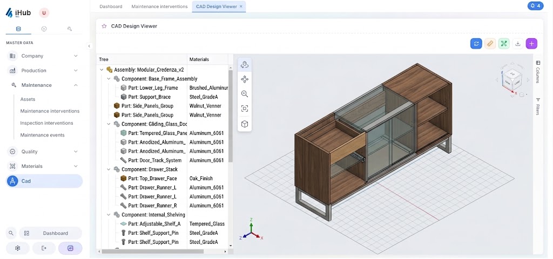Collapse Component: Drawer_Stack node
This screenshot has height=259, width=553.
point(109,169)
